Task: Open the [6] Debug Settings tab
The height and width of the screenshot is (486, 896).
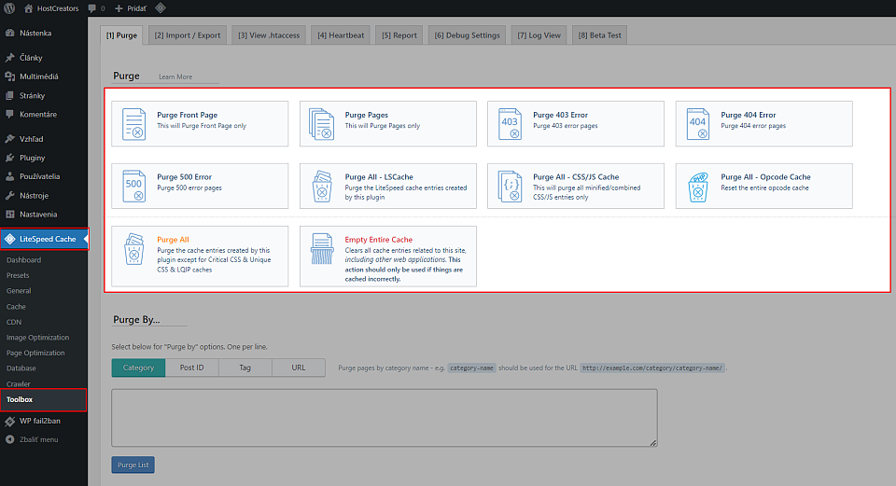Action: 467,35
